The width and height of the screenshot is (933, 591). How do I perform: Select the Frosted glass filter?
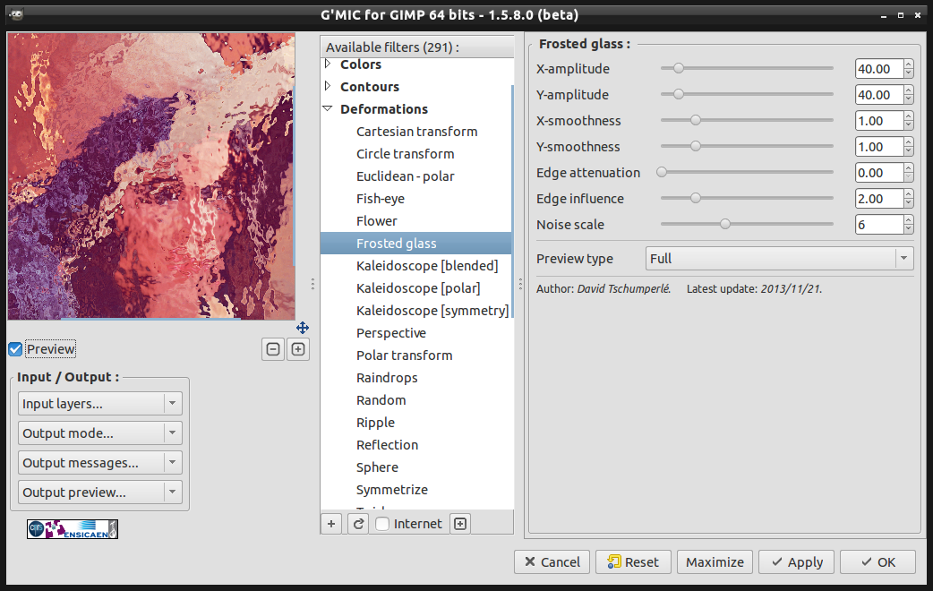416,244
